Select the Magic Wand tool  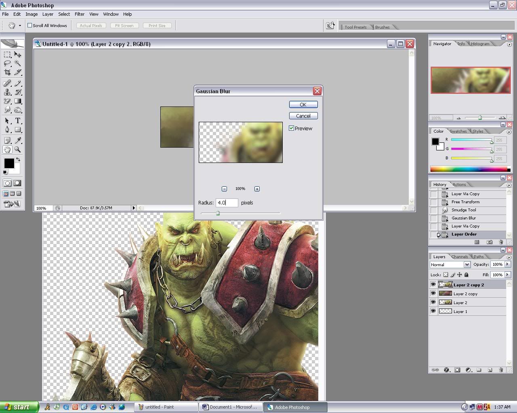(x=18, y=63)
